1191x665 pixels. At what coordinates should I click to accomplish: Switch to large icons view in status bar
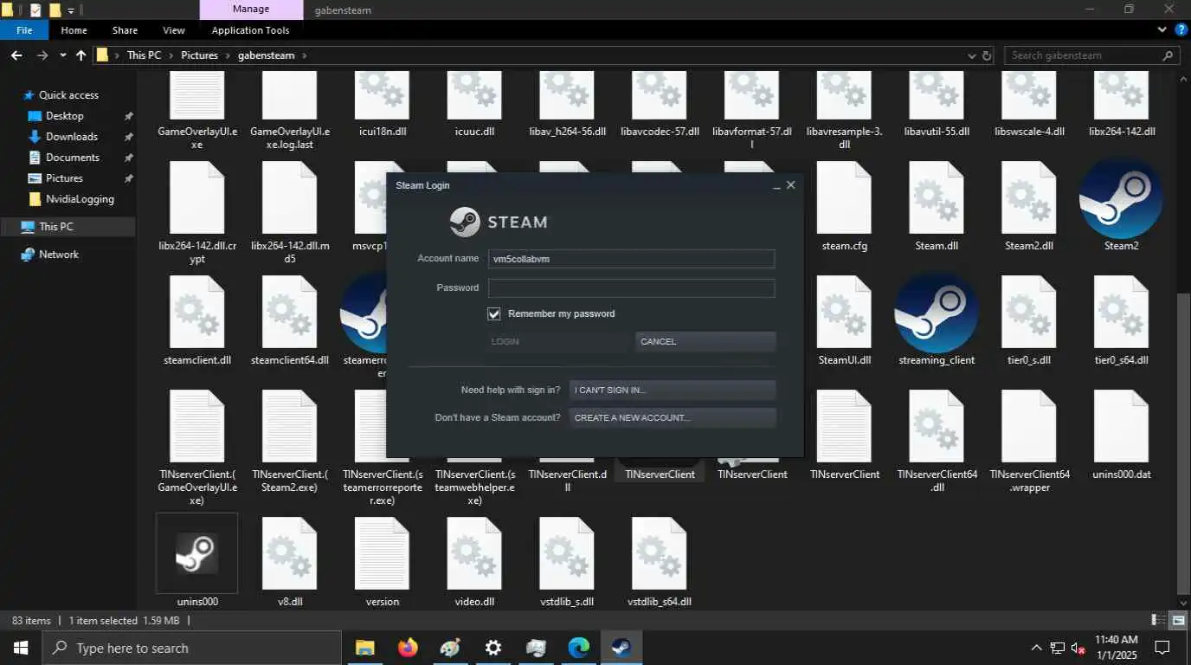[1178, 621]
